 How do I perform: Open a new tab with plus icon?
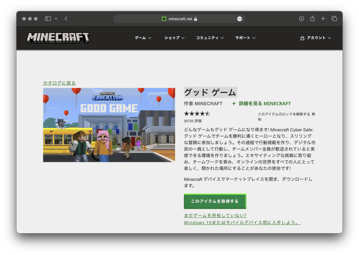point(323,19)
